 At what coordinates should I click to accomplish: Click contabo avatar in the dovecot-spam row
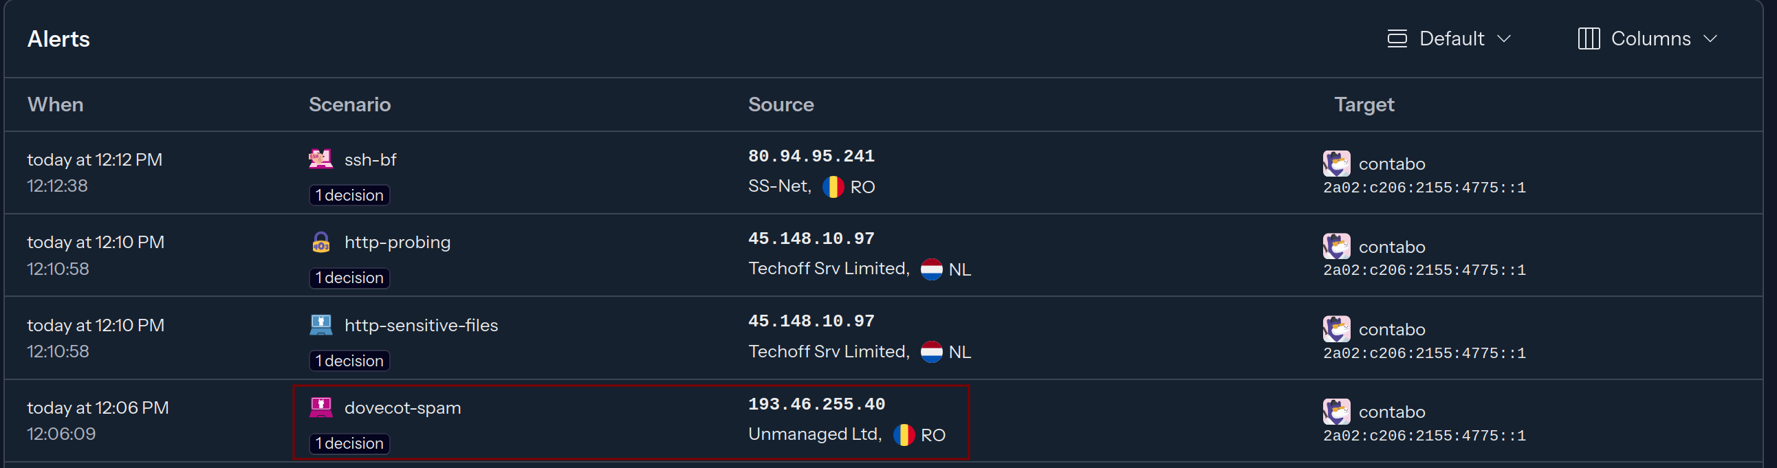pos(1336,412)
